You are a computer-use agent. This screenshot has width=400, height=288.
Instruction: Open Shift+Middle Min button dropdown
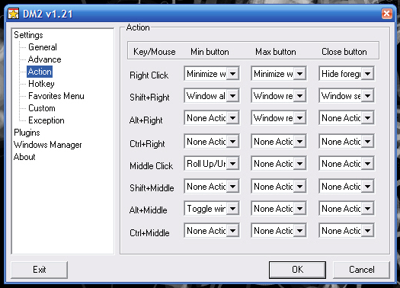click(232, 187)
